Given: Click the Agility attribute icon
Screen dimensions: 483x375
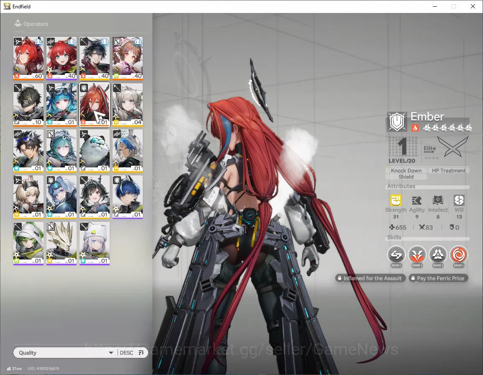Looking at the screenshot, I should [x=417, y=200].
